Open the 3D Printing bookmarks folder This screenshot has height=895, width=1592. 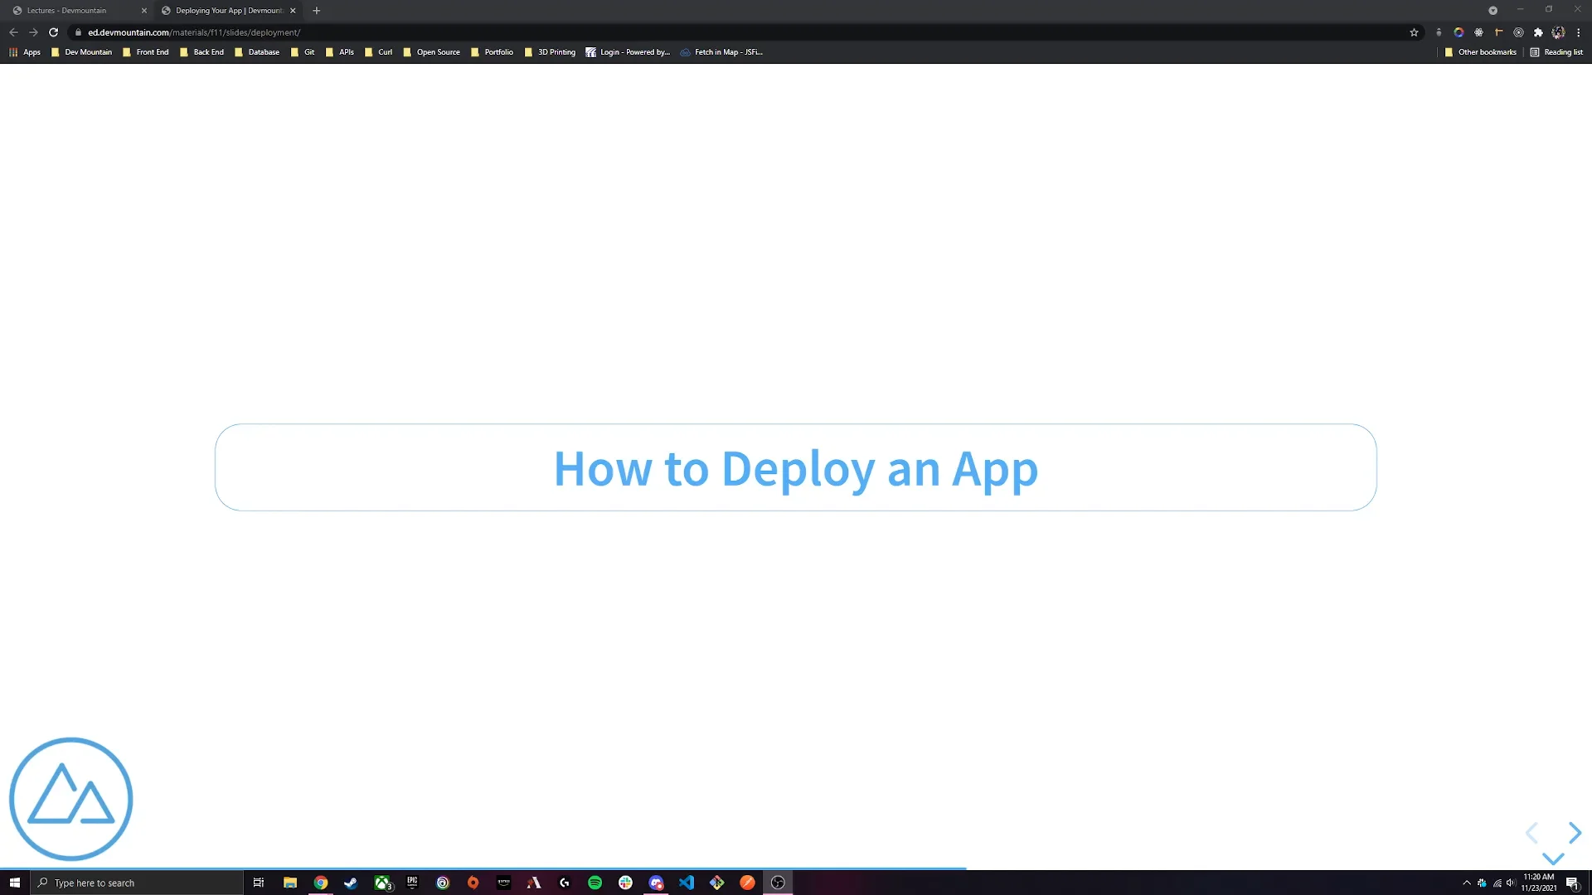[x=550, y=52]
